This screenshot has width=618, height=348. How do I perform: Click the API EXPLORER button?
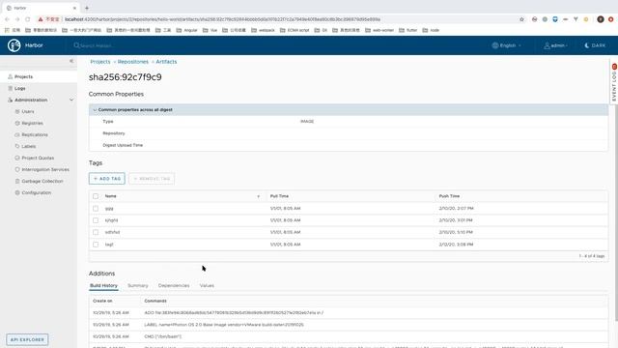[x=27, y=339]
